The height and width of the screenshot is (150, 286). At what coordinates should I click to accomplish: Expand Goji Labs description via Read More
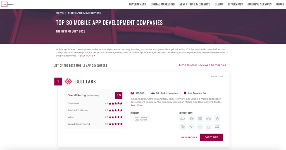(x=136, y=105)
